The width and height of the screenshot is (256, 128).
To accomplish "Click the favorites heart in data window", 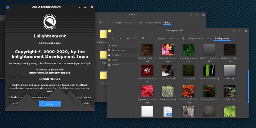I will click(100, 23).
